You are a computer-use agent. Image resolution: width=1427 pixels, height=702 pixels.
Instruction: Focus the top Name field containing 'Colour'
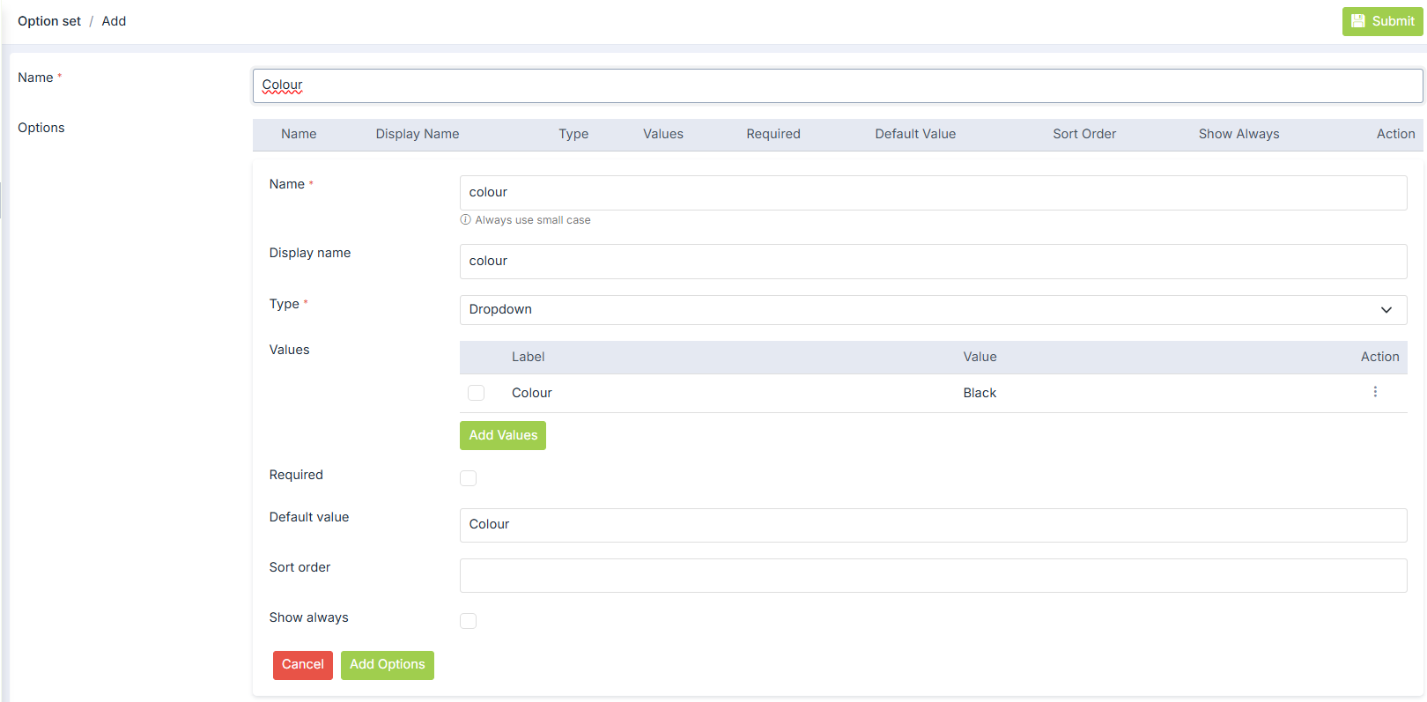point(837,85)
